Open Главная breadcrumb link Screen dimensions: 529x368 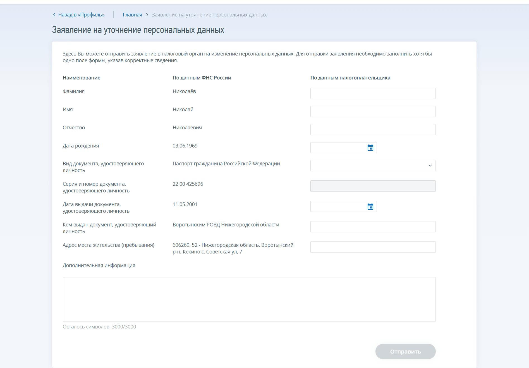click(x=132, y=15)
